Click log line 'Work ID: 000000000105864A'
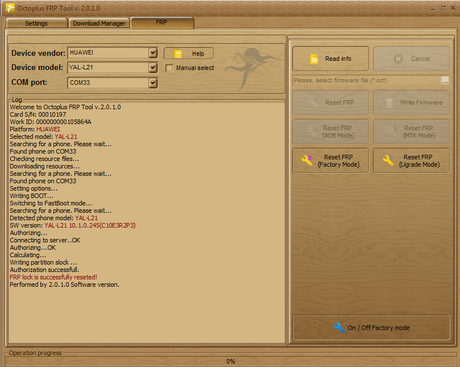This screenshot has width=460, height=367. point(51,122)
